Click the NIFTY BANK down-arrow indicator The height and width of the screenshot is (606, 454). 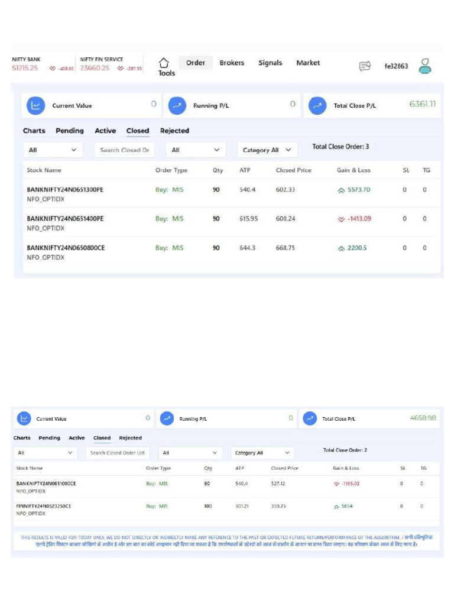coord(53,69)
